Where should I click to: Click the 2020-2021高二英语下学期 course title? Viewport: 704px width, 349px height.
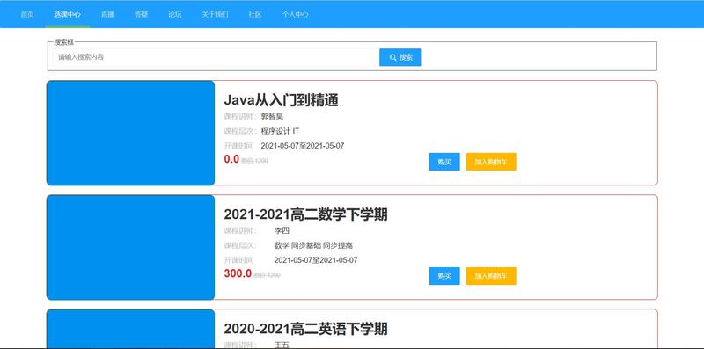[305, 329]
